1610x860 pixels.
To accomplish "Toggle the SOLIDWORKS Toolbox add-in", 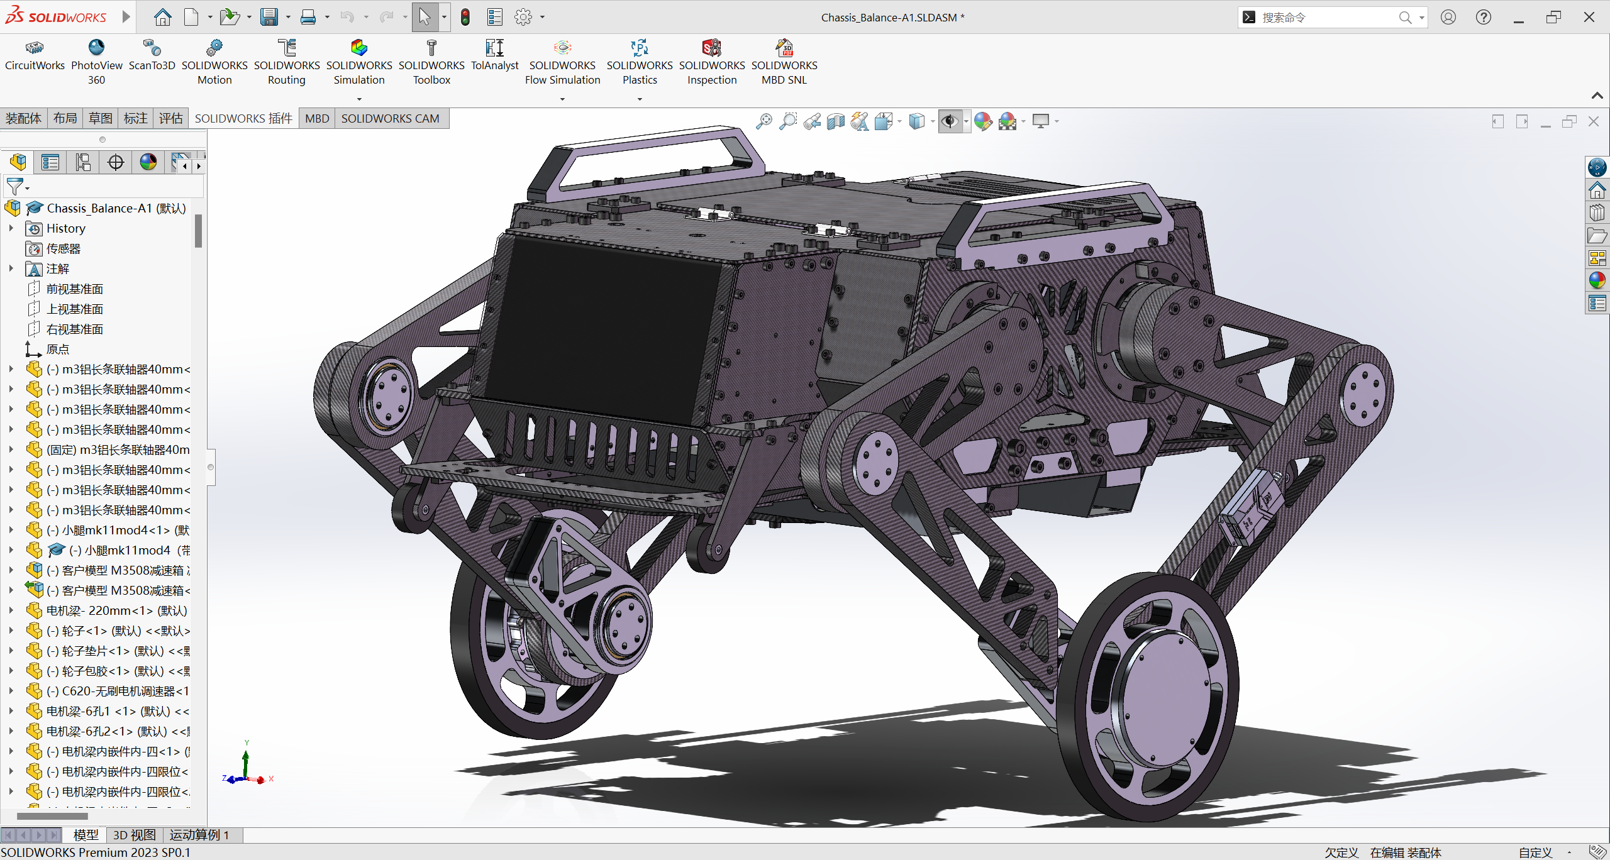I will click(431, 62).
